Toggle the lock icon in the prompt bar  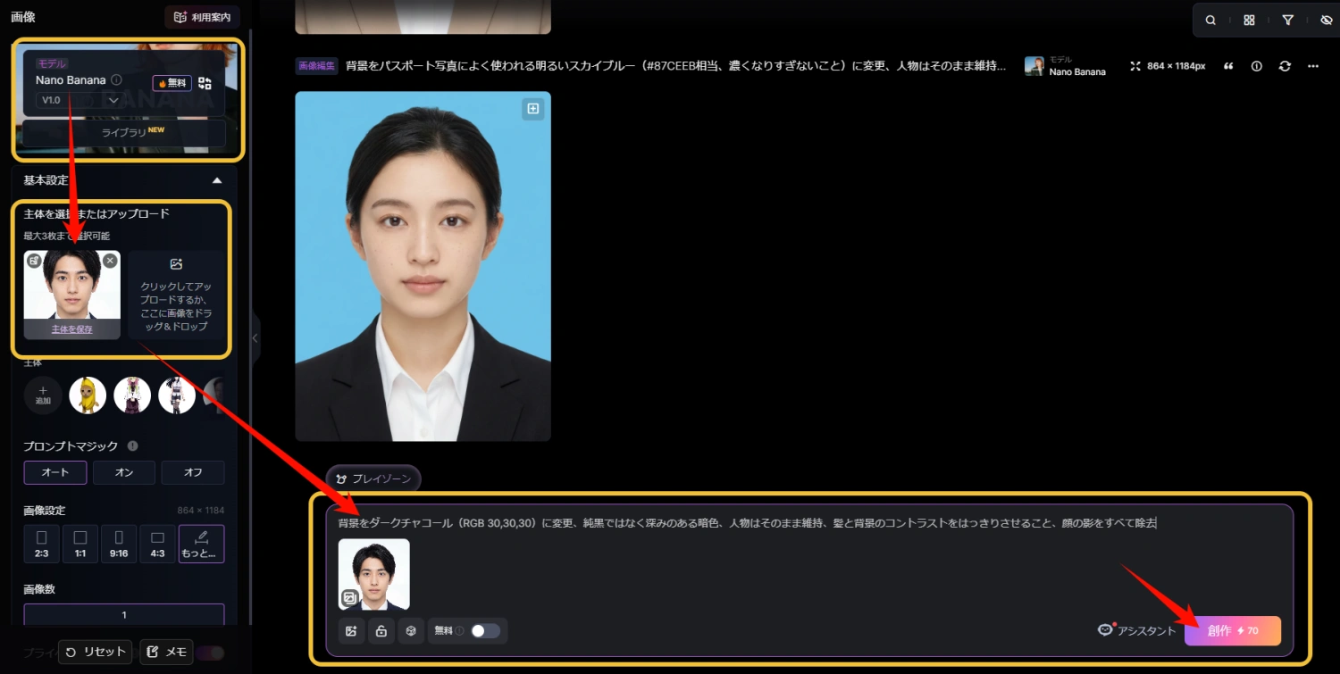coord(381,630)
